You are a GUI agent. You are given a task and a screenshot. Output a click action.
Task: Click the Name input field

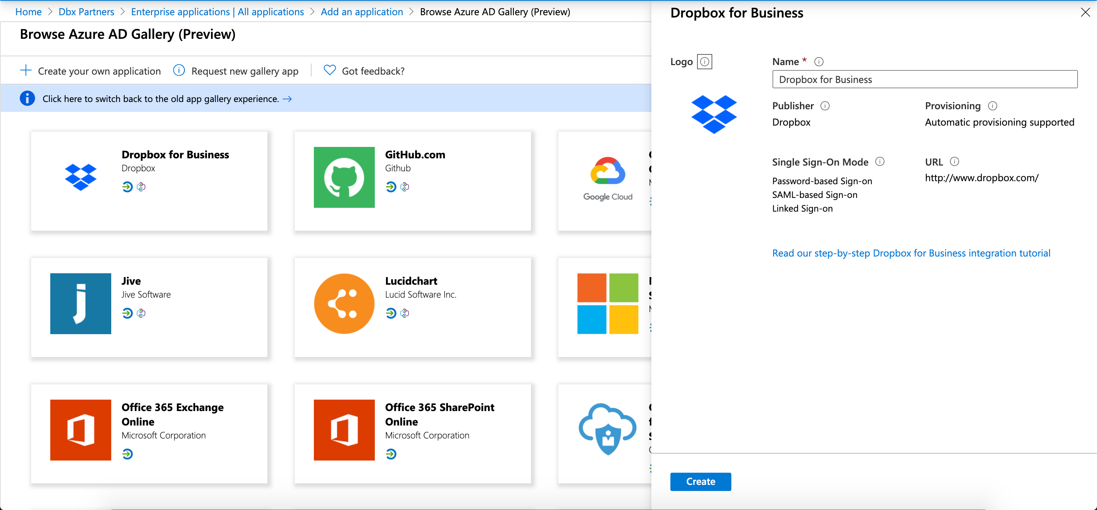(924, 80)
